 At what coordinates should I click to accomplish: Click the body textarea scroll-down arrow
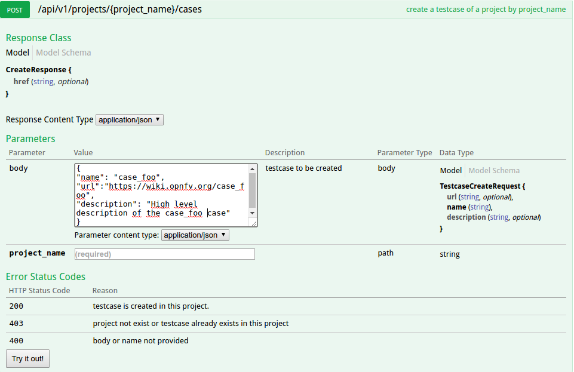(x=252, y=213)
